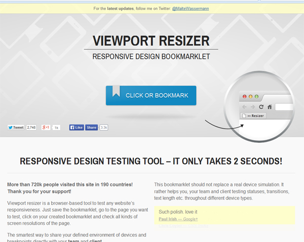Click the bookmark ribbon icon on blue button
304x242 pixels.
tap(116, 91)
